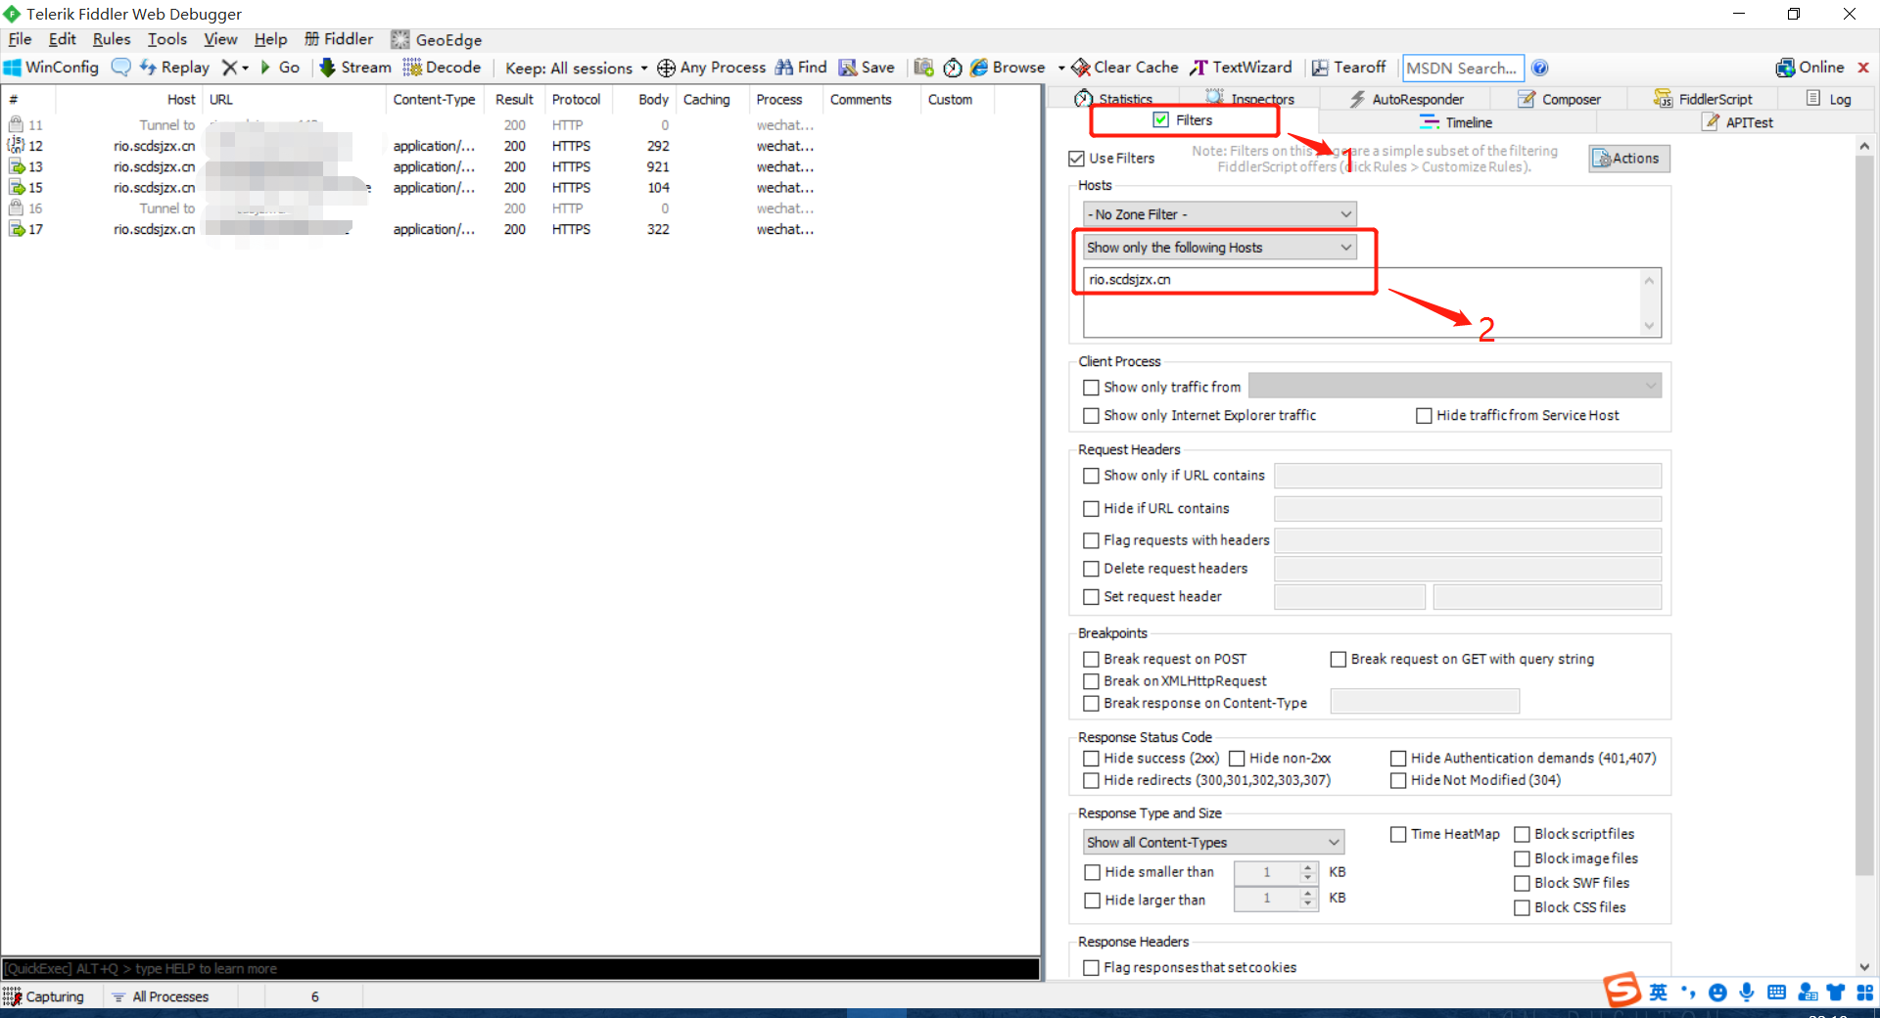Open the Rules menu
Viewport: 1880px width, 1018px height.
click(112, 39)
